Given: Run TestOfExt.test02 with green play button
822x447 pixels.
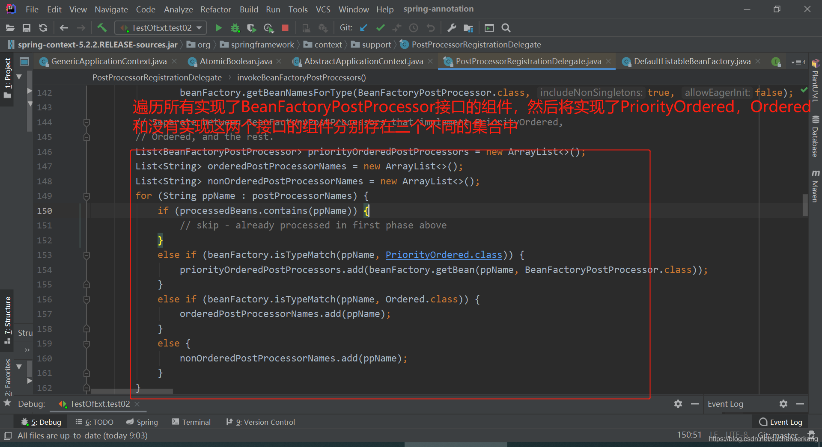Looking at the screenshot, I should click(218, 28).
